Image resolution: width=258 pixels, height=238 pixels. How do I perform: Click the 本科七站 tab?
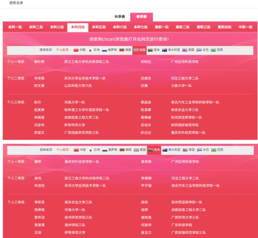[140, 27]
